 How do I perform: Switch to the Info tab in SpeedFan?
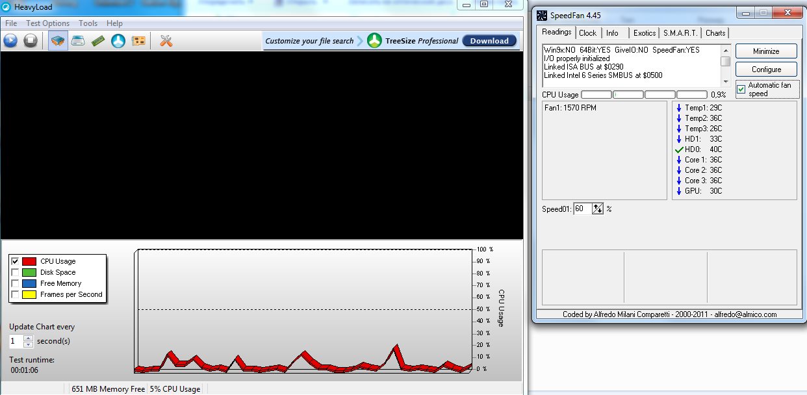[613, 33]
